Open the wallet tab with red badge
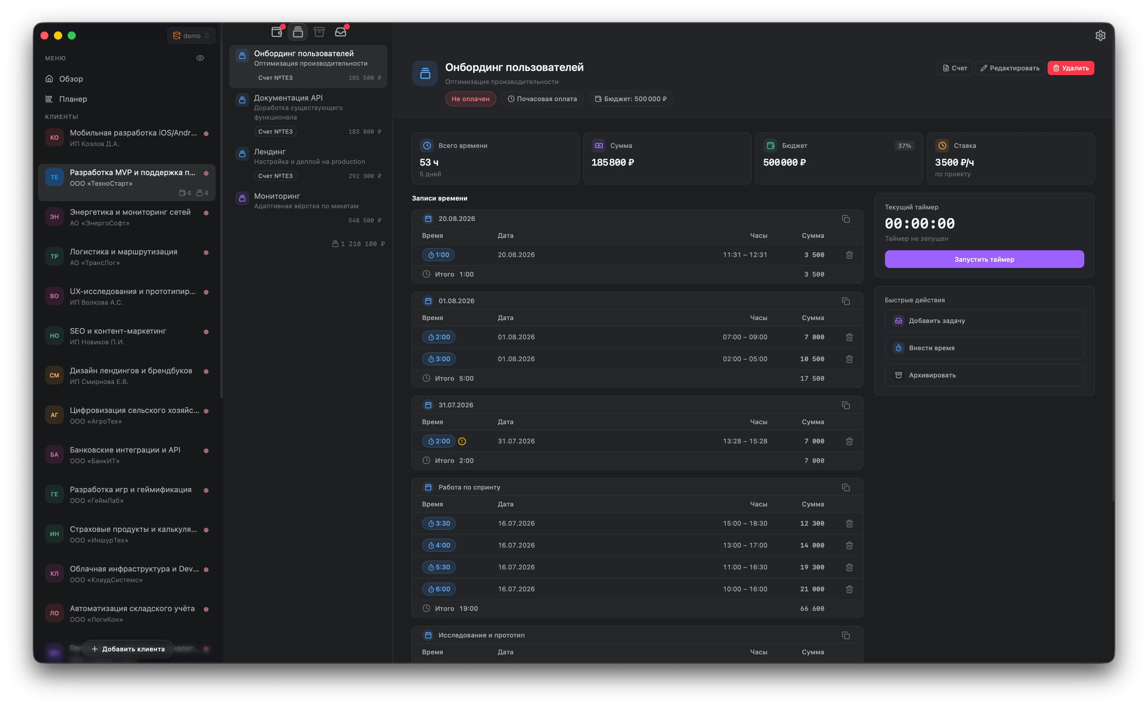The height and width of the screenshot is (707, 1148). 277,32
